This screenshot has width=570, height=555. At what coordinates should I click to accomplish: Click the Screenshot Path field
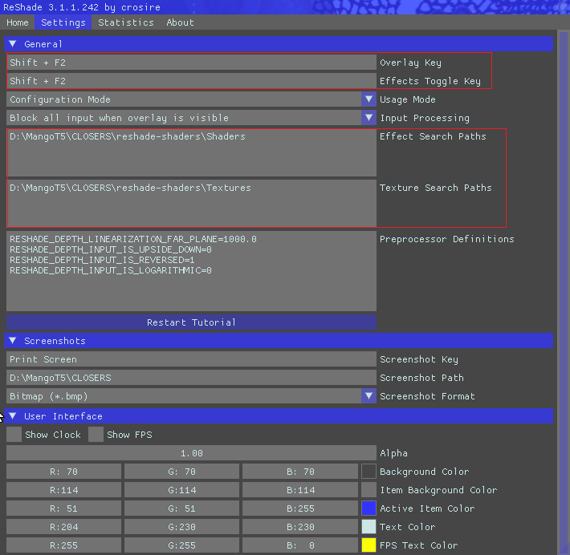[191, 378]
